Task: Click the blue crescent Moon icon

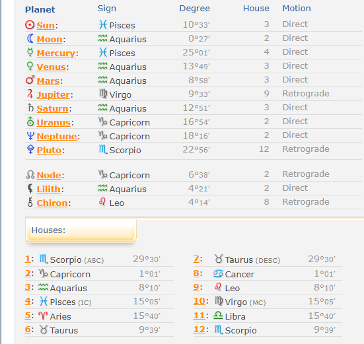Action: [30, 38]
